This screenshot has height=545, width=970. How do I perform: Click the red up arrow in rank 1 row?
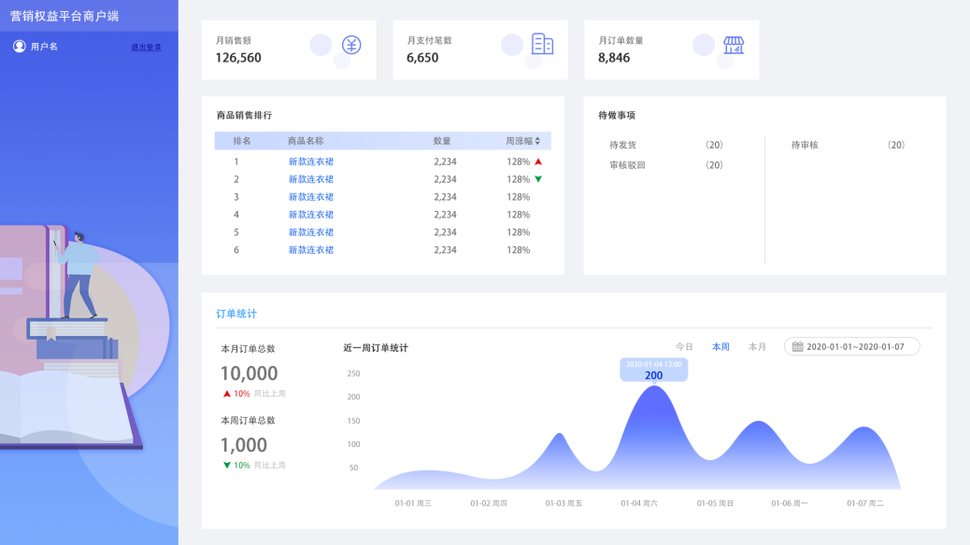tap(538, 161)
